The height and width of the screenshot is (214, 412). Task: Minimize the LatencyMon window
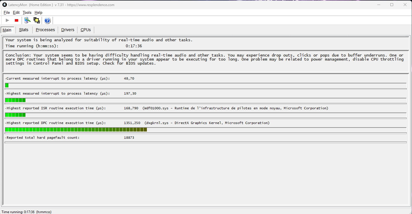click(378, 5)
